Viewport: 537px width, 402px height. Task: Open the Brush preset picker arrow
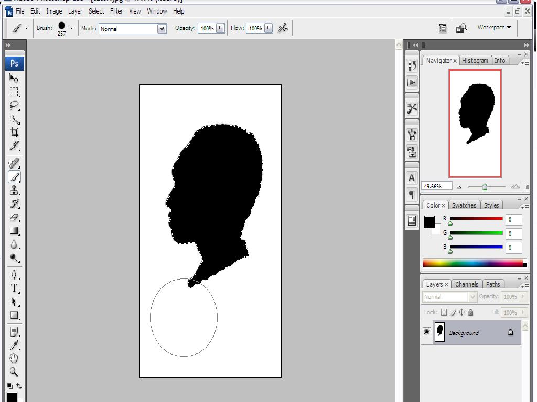pos(71,28)
